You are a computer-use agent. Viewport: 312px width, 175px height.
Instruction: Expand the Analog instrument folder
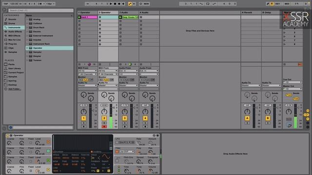tap(27, 19)
